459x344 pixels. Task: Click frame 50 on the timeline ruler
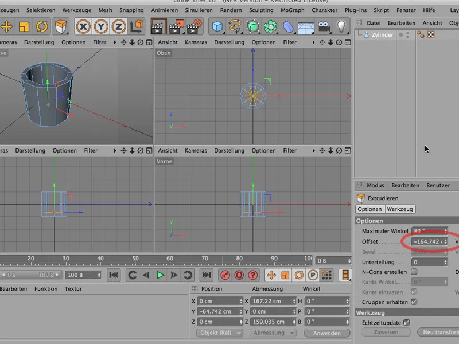[135, 259]
